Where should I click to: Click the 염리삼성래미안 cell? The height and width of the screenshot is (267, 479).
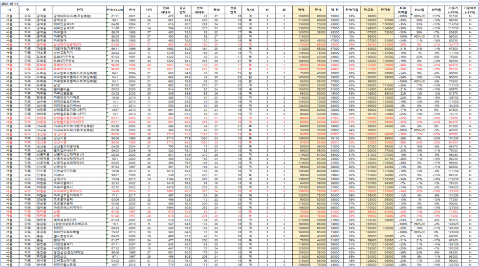[x=80, y=220]
